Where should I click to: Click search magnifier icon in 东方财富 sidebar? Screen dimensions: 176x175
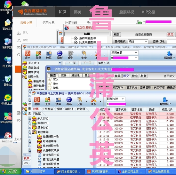(19, 55)
